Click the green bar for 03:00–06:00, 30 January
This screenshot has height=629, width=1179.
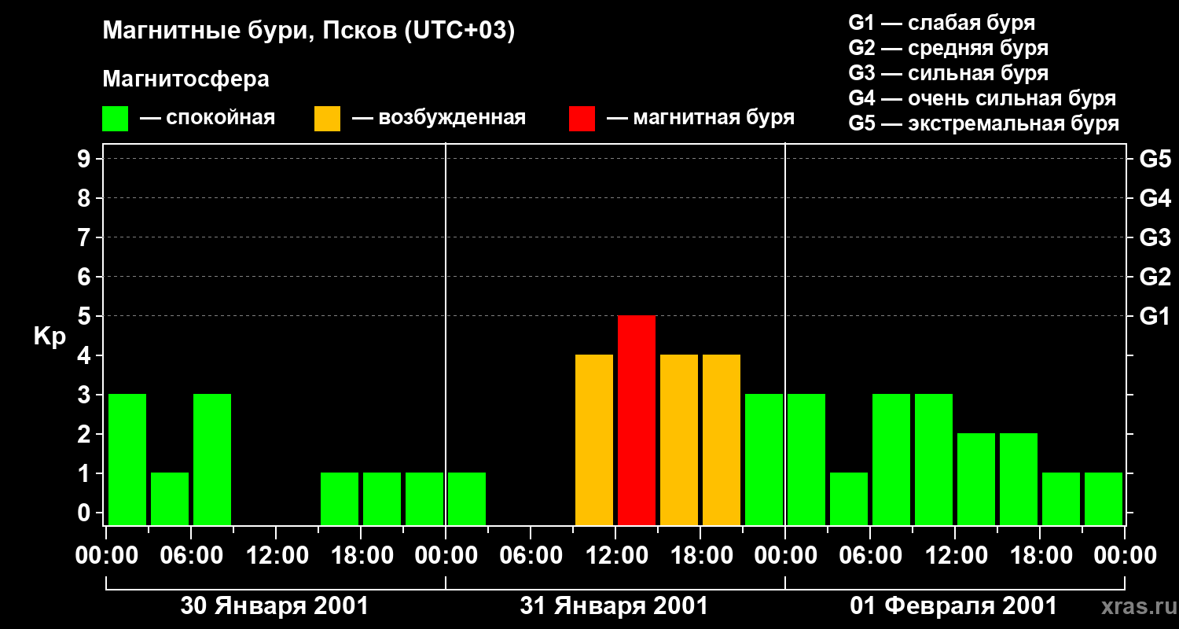(x=170, y=498)
